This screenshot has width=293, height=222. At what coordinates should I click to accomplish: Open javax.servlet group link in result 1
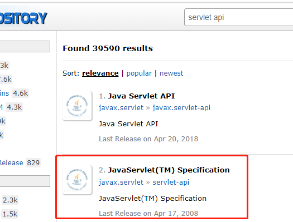coord(121,107)
